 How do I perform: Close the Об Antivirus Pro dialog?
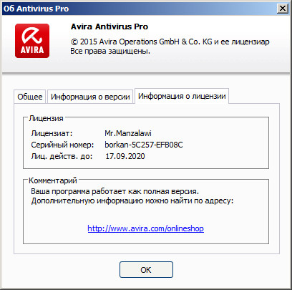283,9
